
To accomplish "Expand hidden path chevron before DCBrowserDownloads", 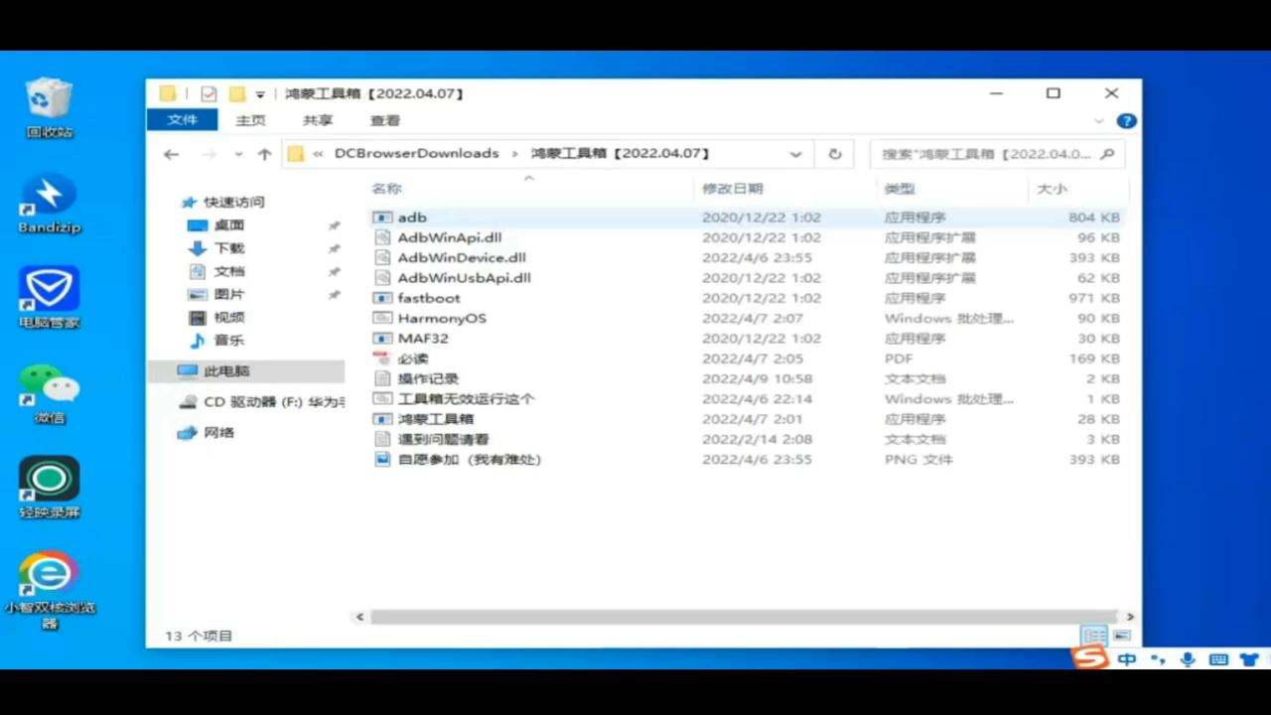I will [318, 154].
